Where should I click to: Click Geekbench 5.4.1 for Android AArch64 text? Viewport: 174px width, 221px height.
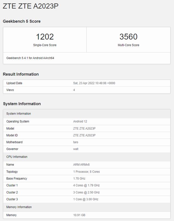pos(30,58)
